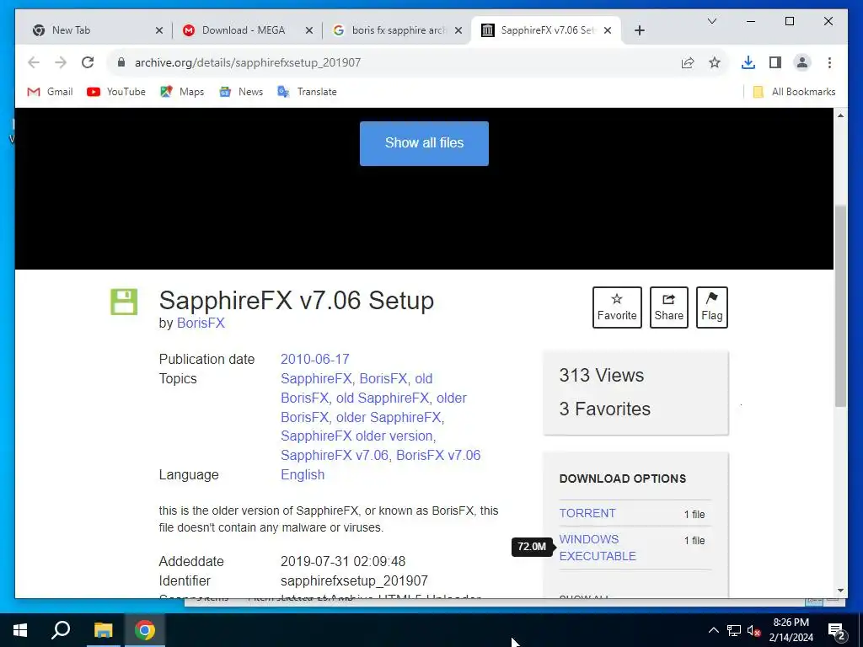The height and width of the screenshot is (647, 863).
Task: Click the scrollbar up arrow
Action: [x=840, y=115]
